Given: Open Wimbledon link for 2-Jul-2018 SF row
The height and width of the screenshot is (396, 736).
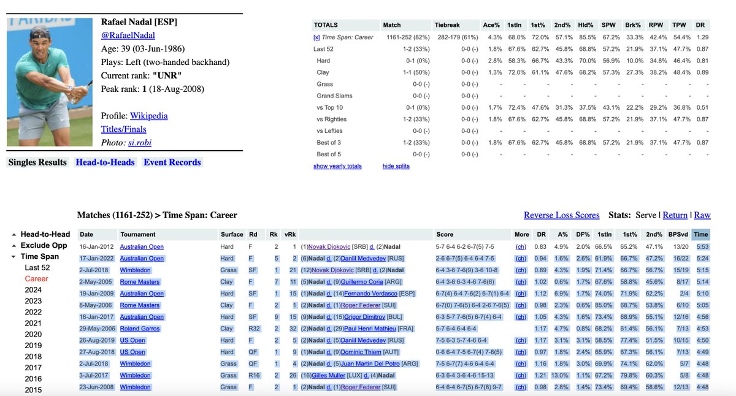Looking at the screenshot, I should [135, 270].
